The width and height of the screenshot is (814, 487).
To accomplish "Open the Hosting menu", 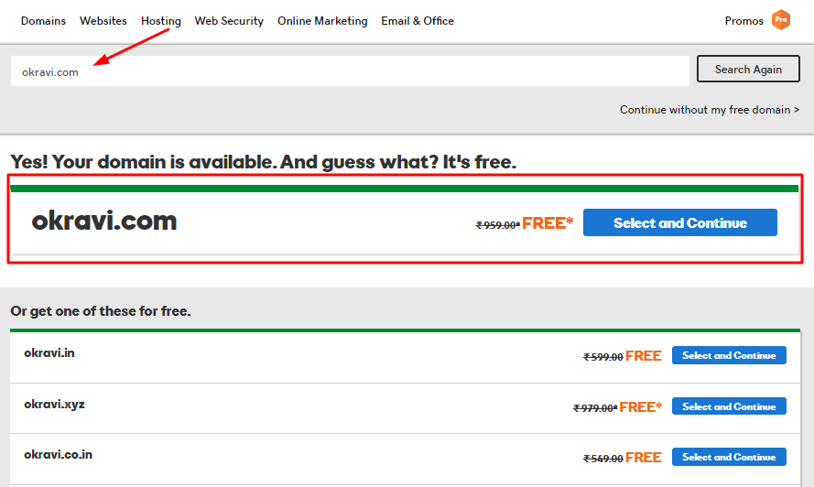I will [x=161, y=21].
